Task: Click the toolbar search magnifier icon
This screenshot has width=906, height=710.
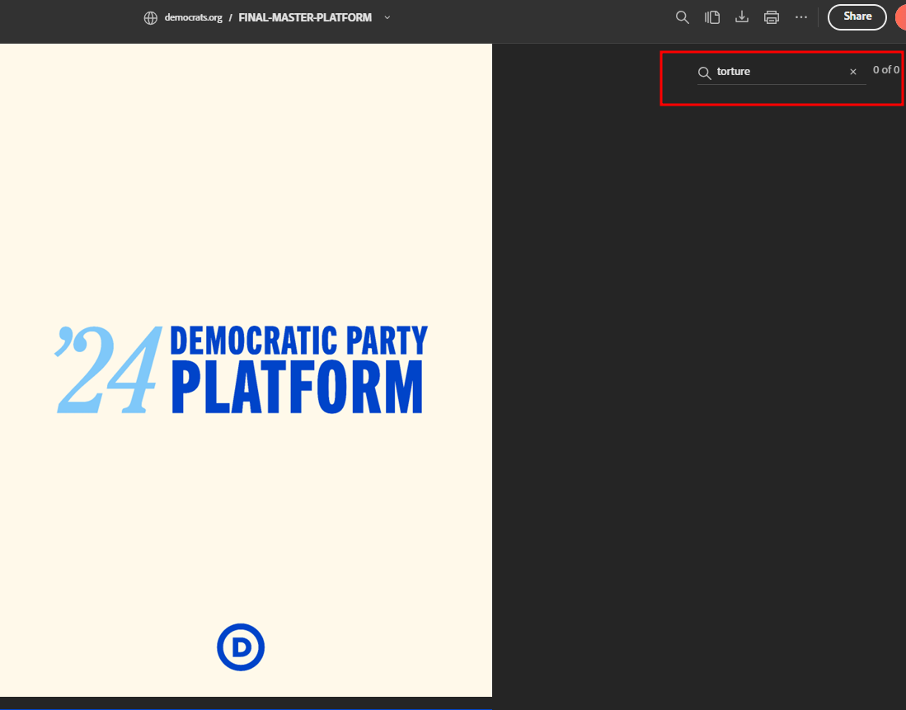Action: tap(683, 17)
